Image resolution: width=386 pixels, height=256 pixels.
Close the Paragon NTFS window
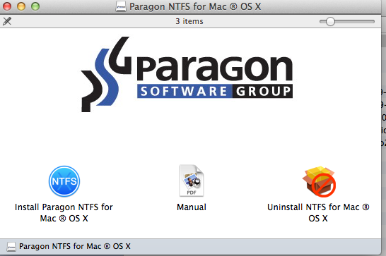tap(7, 6)
